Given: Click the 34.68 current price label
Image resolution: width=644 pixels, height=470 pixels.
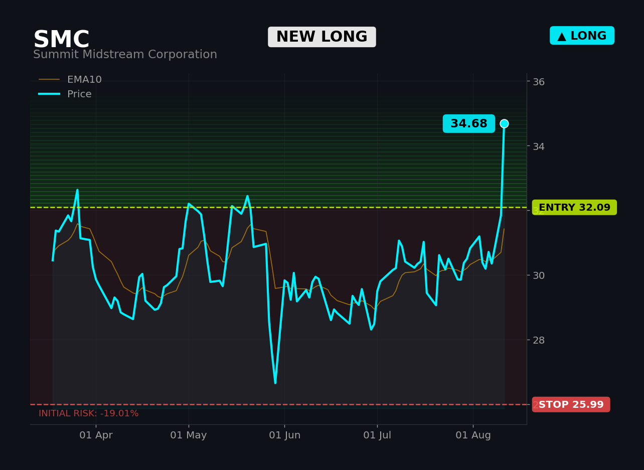Looking at the screenshot, I should (x=468, y=124).
